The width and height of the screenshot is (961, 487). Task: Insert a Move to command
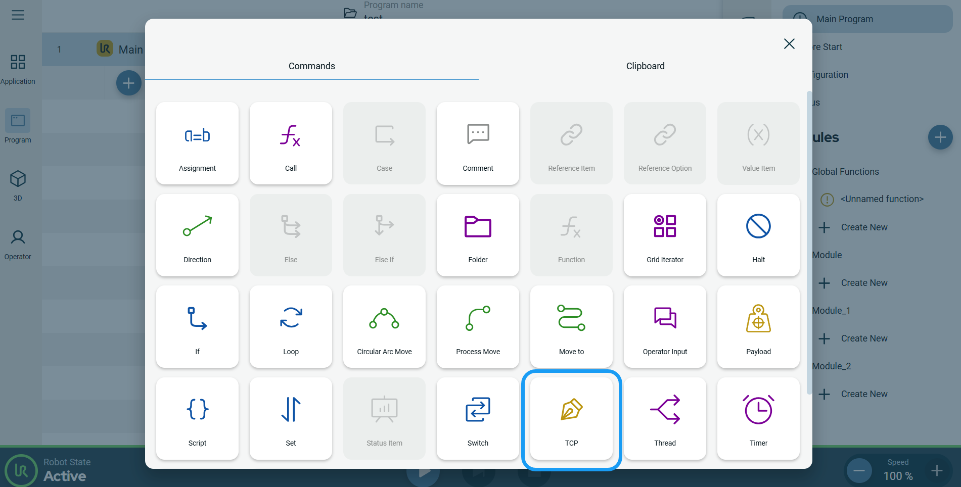pyautogui.click(x=571, y=327)
